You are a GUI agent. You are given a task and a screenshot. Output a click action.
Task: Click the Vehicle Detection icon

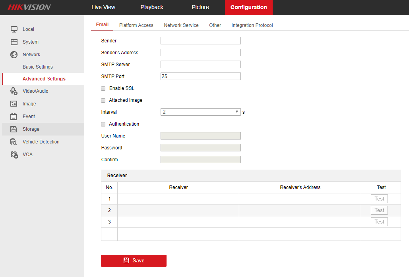[14, 142]
